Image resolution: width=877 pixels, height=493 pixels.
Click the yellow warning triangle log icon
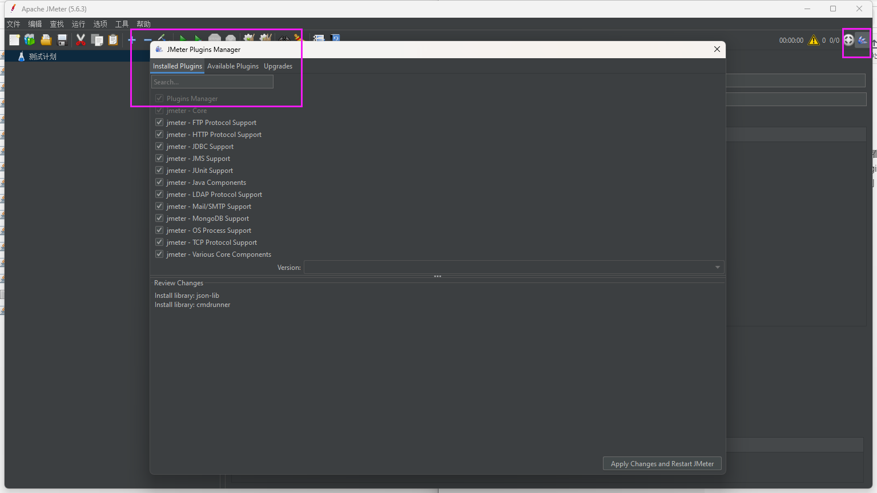click(x=814, y=40)
